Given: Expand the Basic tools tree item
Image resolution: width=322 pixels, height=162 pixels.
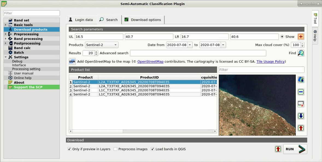Looking at the screenshot, I should [x=6, y=25].
